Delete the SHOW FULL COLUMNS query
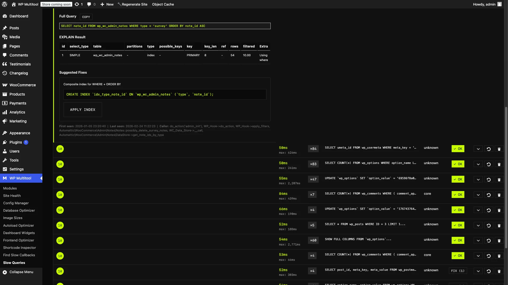Image resolution: width=508 pixels, height=285 pixels. point(499,241)
